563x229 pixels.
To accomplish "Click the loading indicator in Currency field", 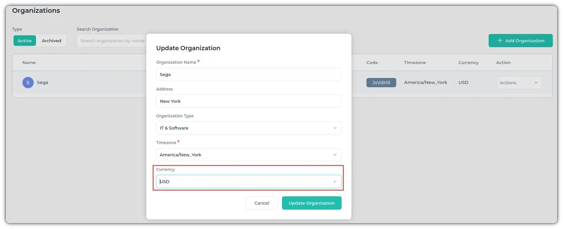I will click(335, 182).
